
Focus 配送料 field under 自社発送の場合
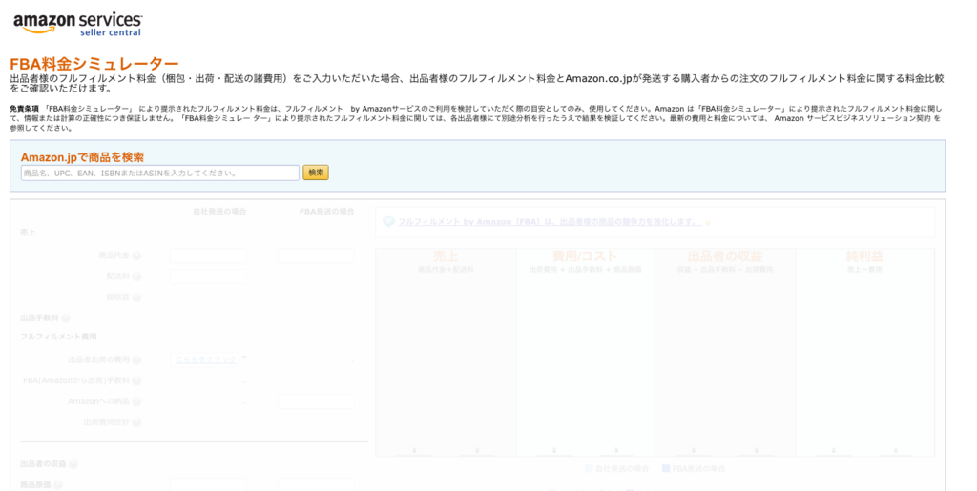pyautogui.click(x=208, y=276)
